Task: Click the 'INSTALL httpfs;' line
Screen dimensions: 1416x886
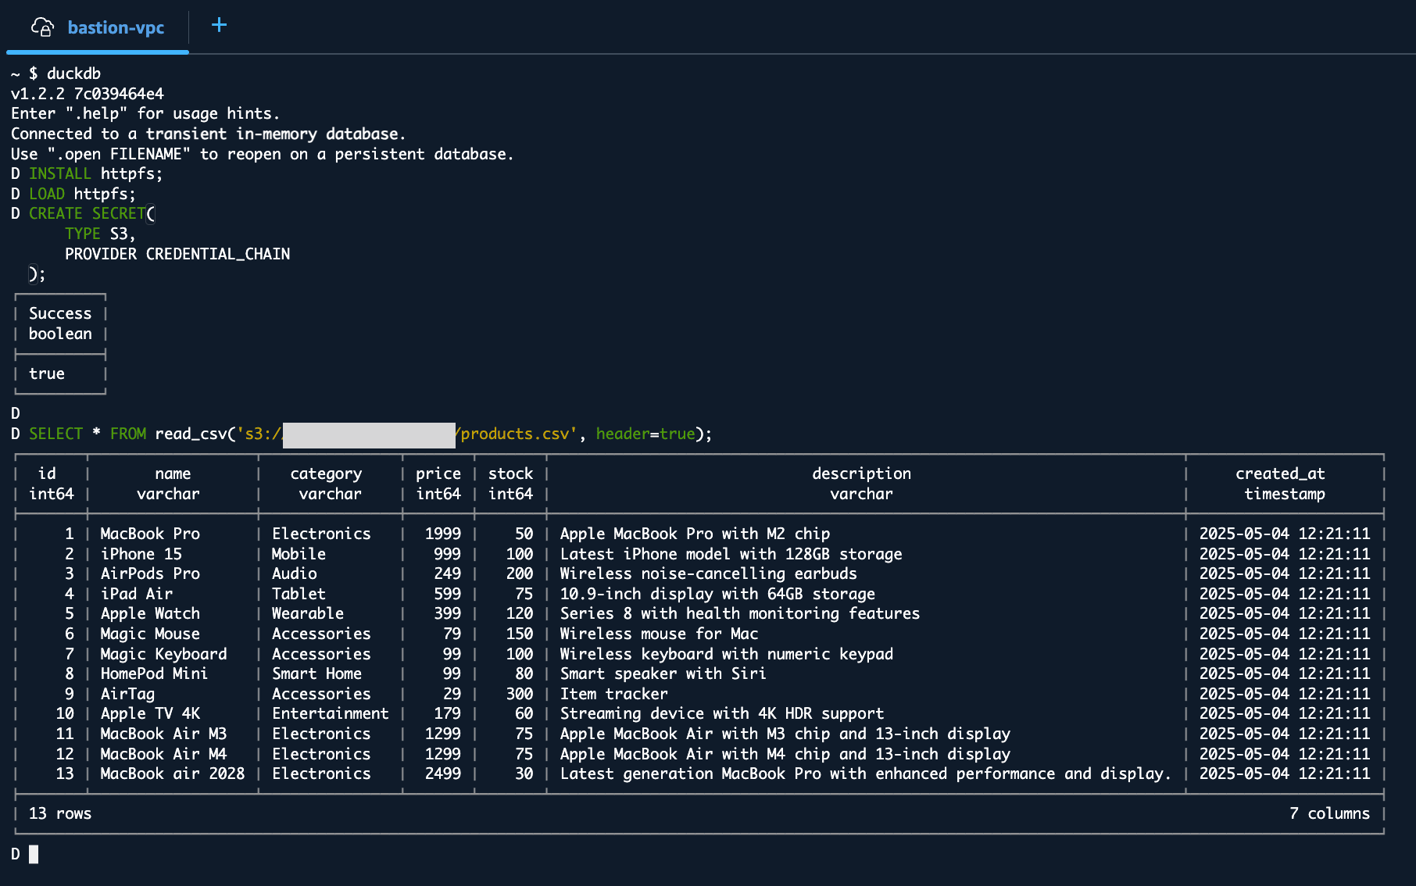Action: (95, 173)
